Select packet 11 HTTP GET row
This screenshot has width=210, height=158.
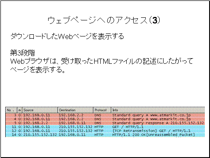pyautogui.click(x=105, y=127)
